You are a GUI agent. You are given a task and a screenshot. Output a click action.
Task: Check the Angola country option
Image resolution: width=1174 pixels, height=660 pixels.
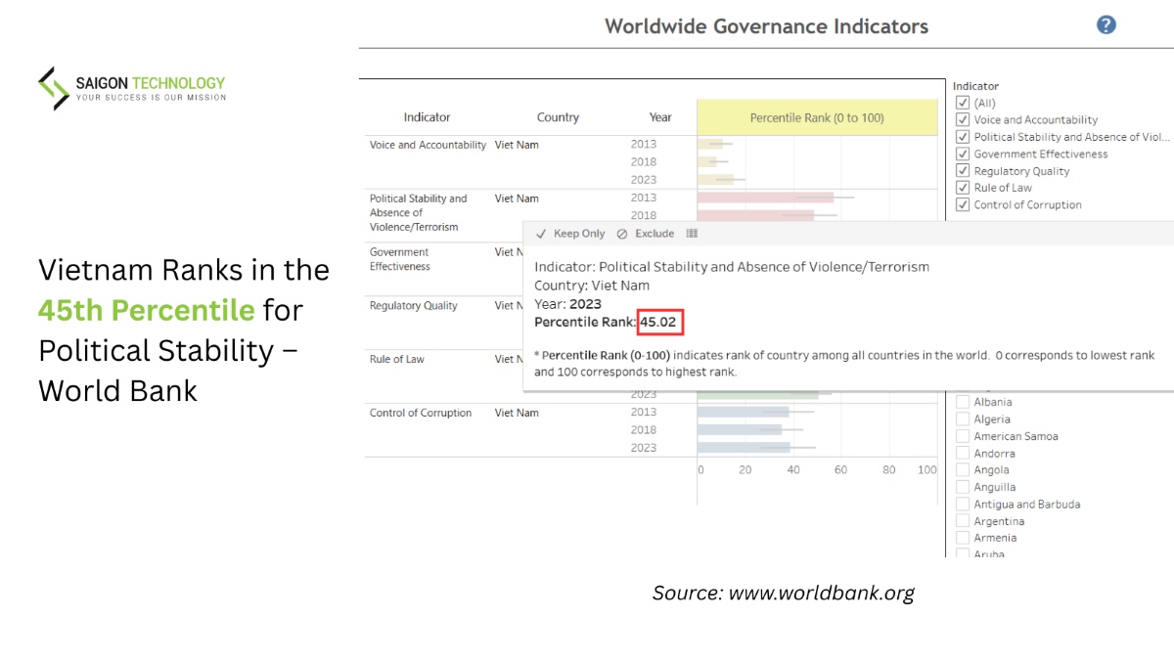pyautogui.click(x=963, y=470)
